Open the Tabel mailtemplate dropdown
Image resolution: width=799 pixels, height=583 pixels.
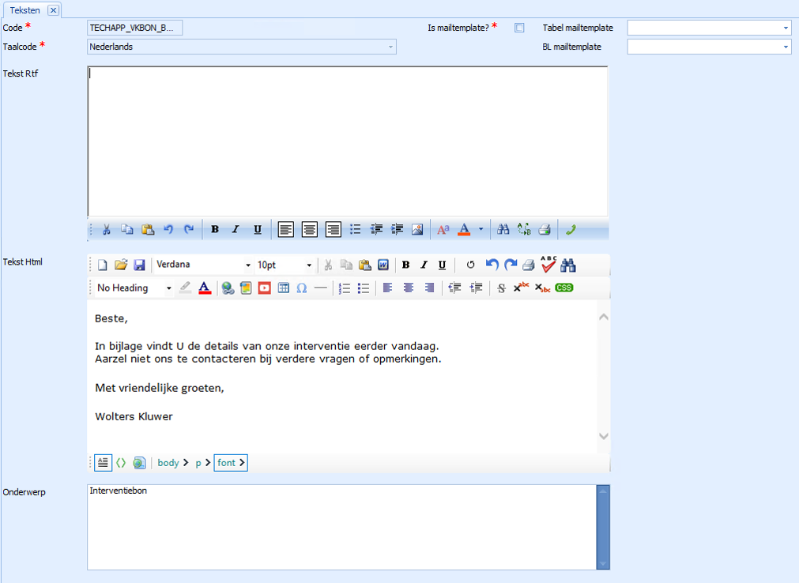click(x=786, y=28)
